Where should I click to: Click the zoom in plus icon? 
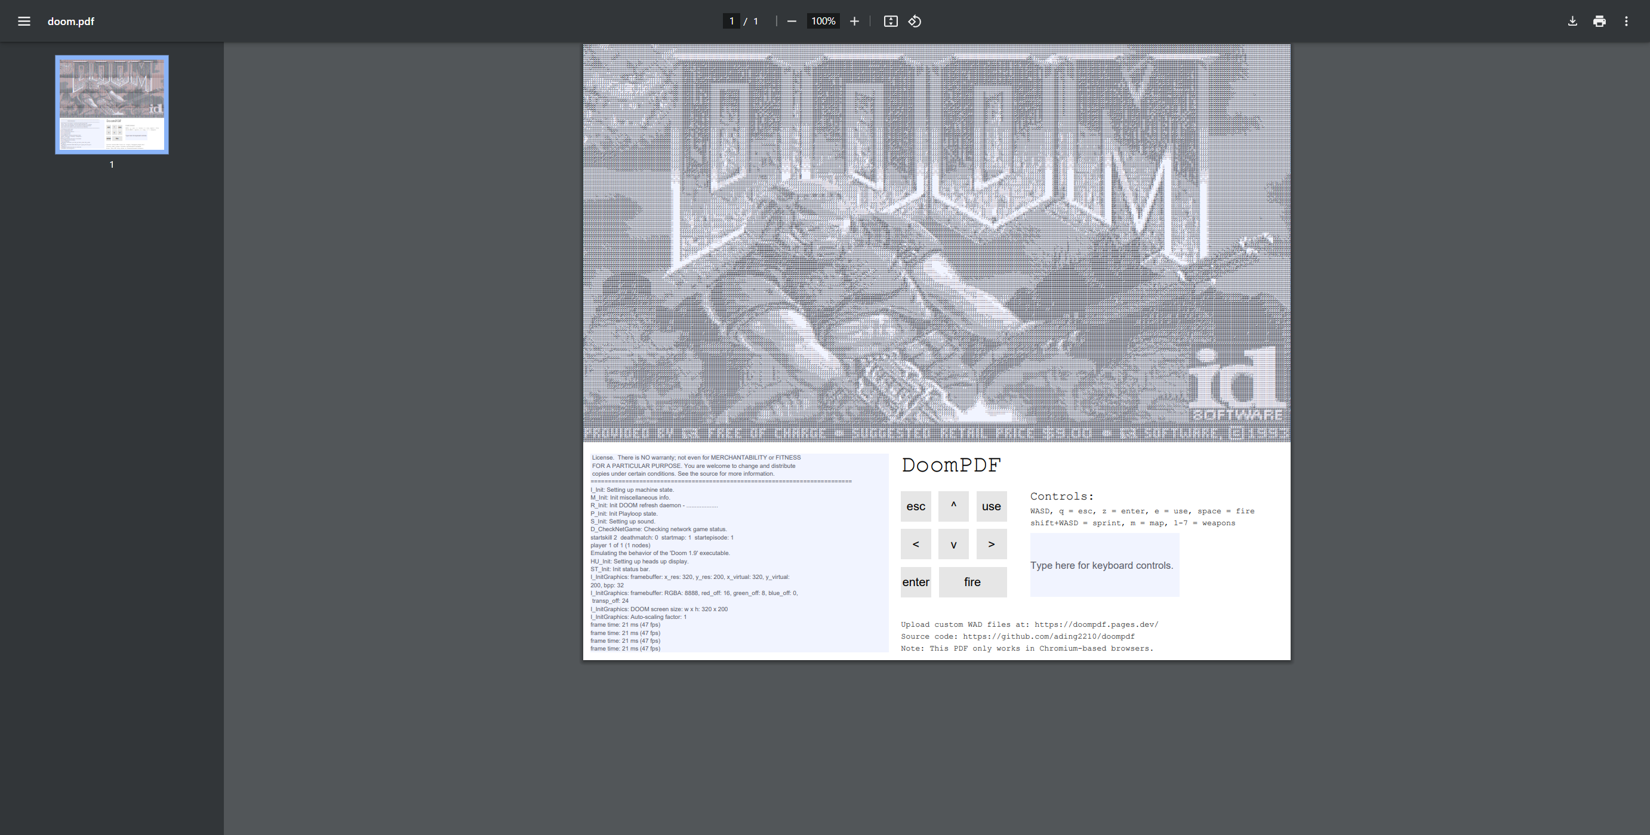(854, 21)
